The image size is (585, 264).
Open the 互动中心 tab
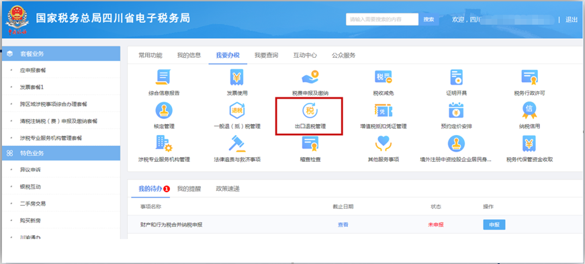[305, 55]
